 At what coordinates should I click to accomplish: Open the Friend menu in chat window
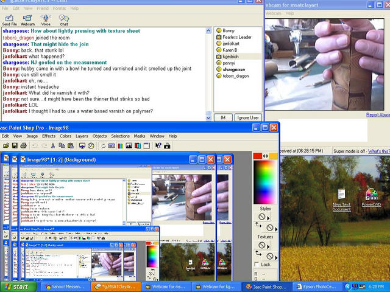(43, 8)
